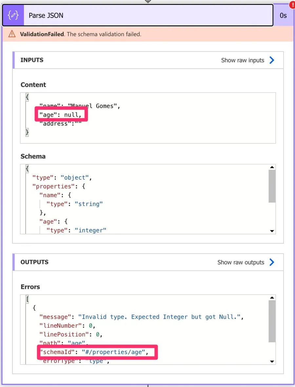Click the Schema box scrollbar thumb

[x=272, y=186]
